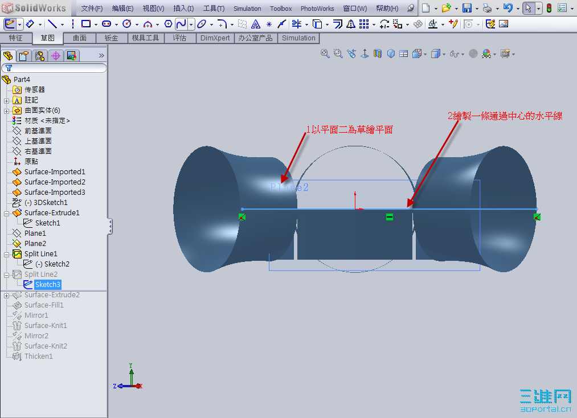Select the Line sketch tool
This screenshot has width=577, height=418.
tap(52, 24)
